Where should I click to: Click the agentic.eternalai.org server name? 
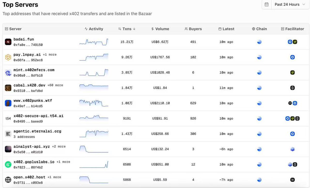pyautogui.click(x=37, y=131)
